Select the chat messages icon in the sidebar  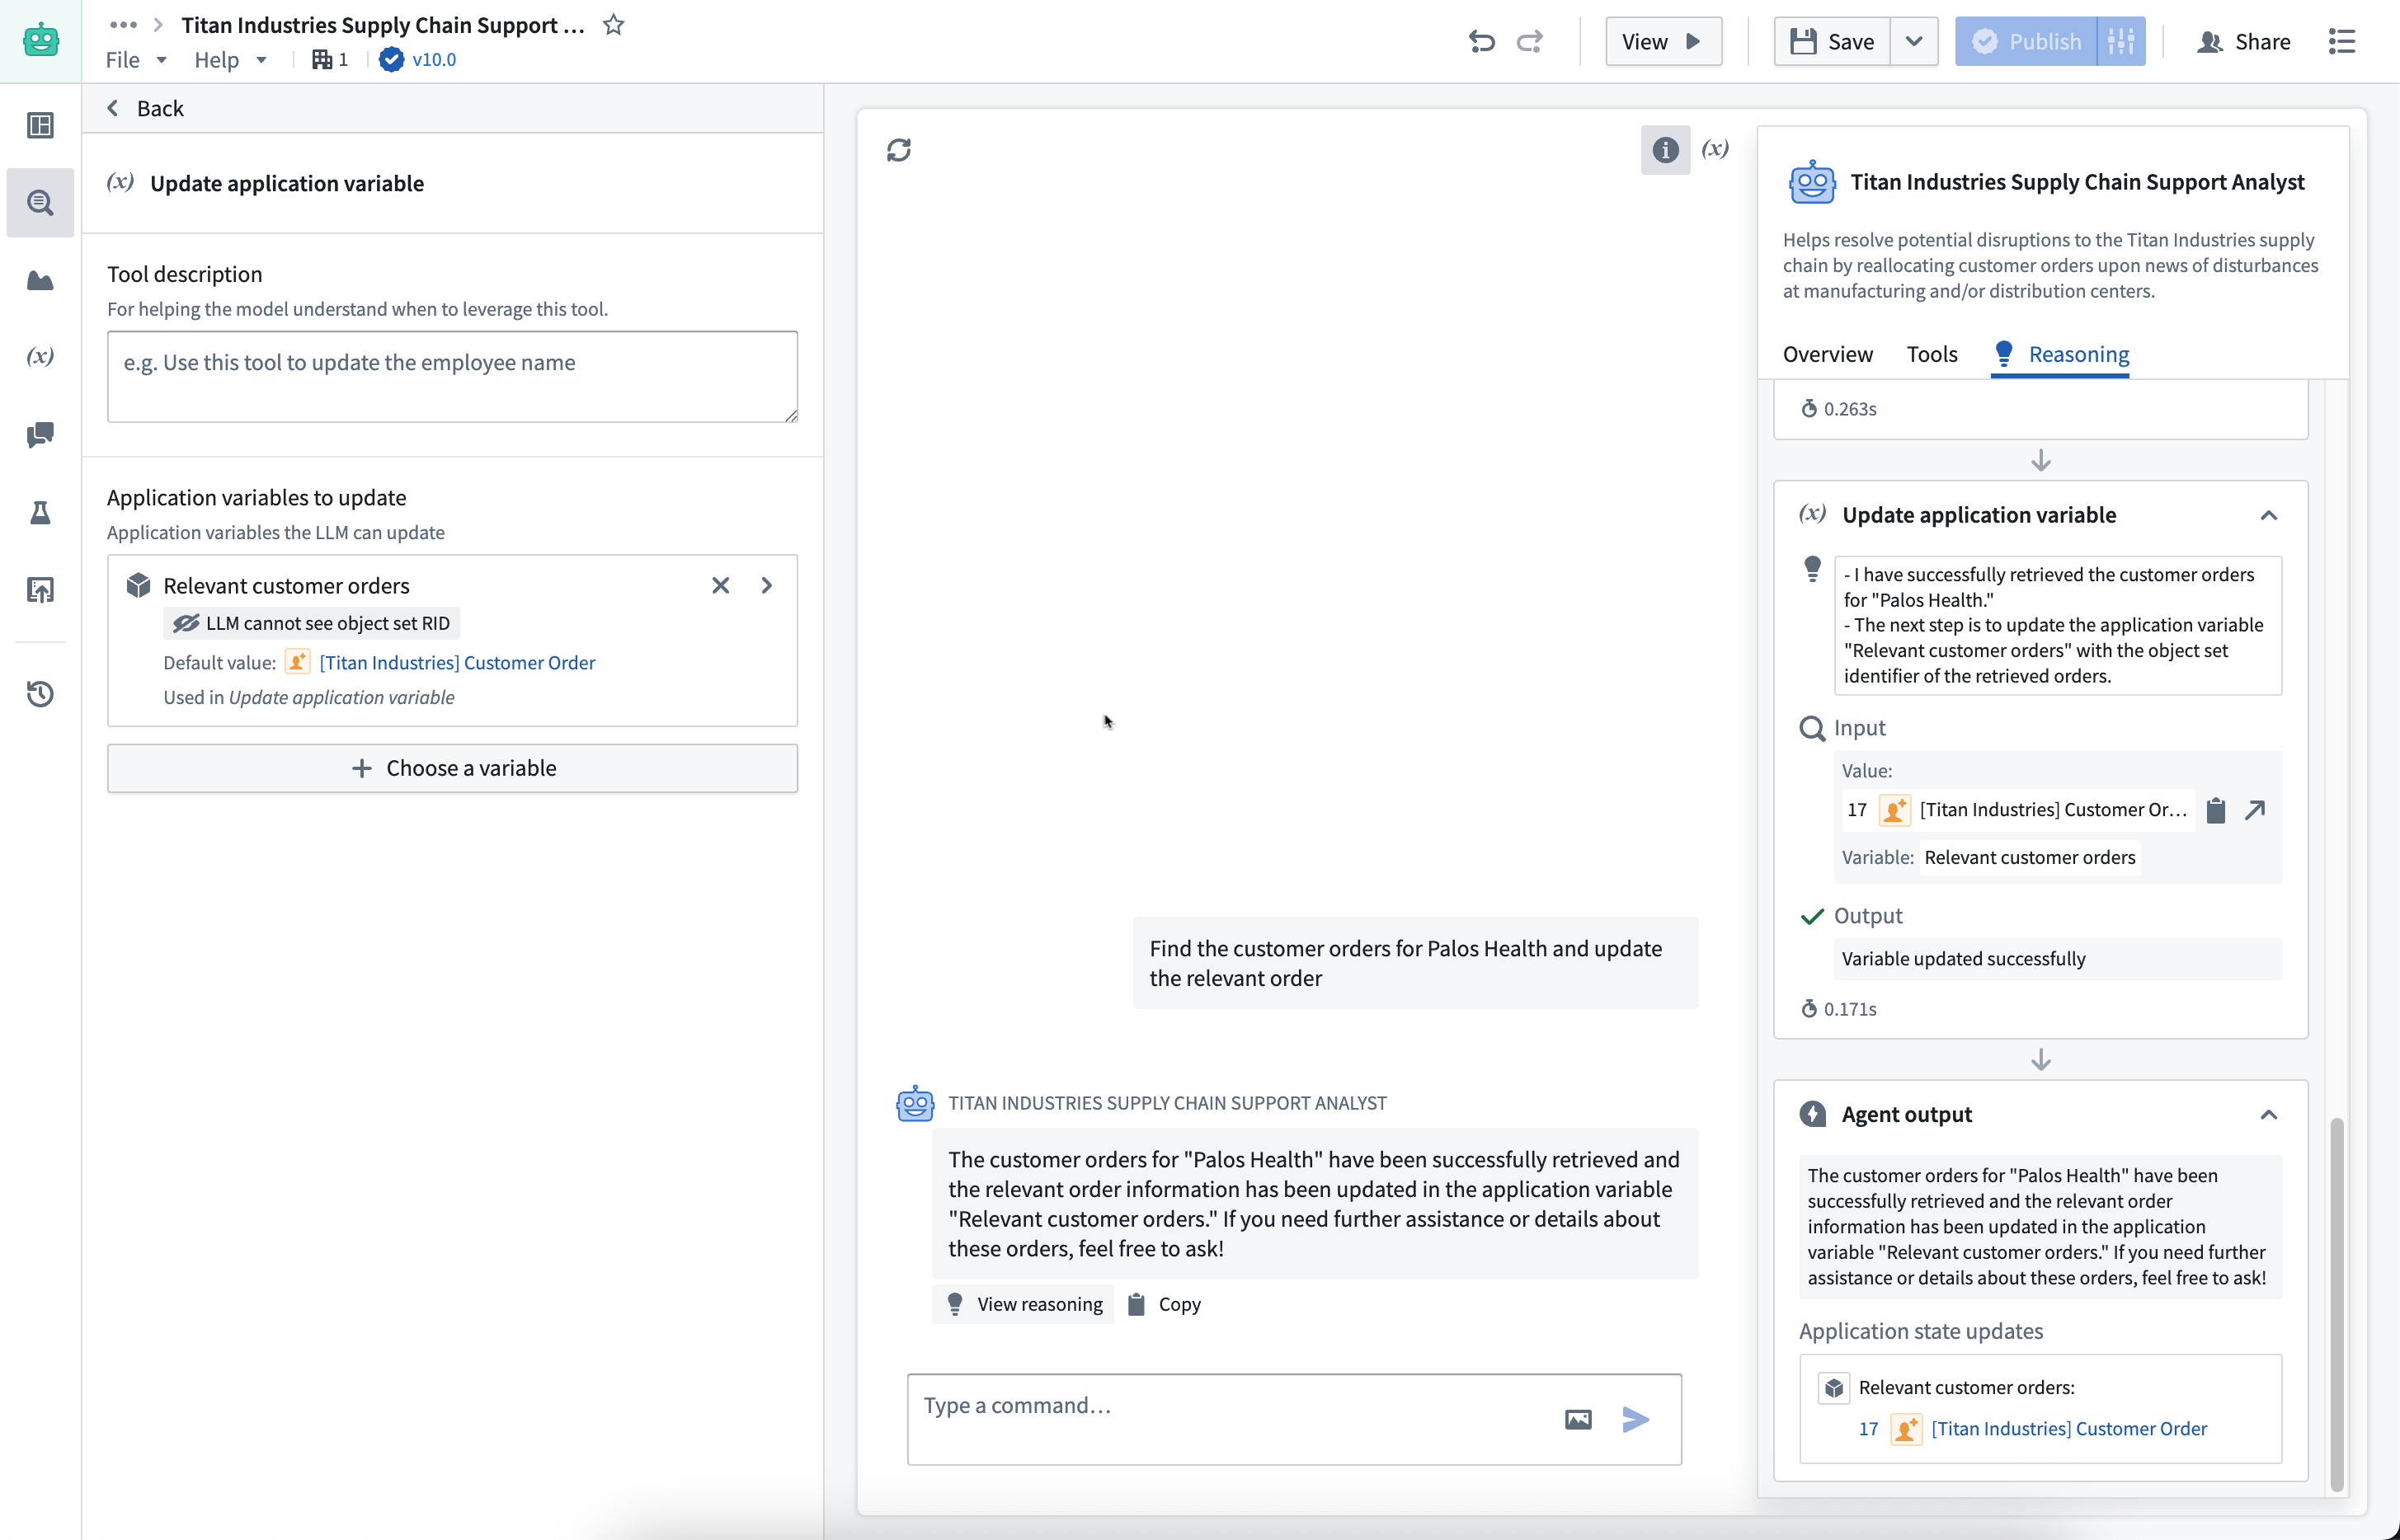pyautogui.click(x=40, y=435)
